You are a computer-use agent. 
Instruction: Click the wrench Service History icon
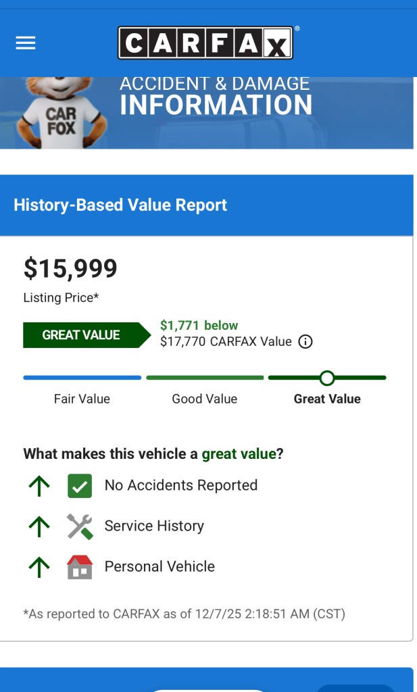tap(80, 526)
